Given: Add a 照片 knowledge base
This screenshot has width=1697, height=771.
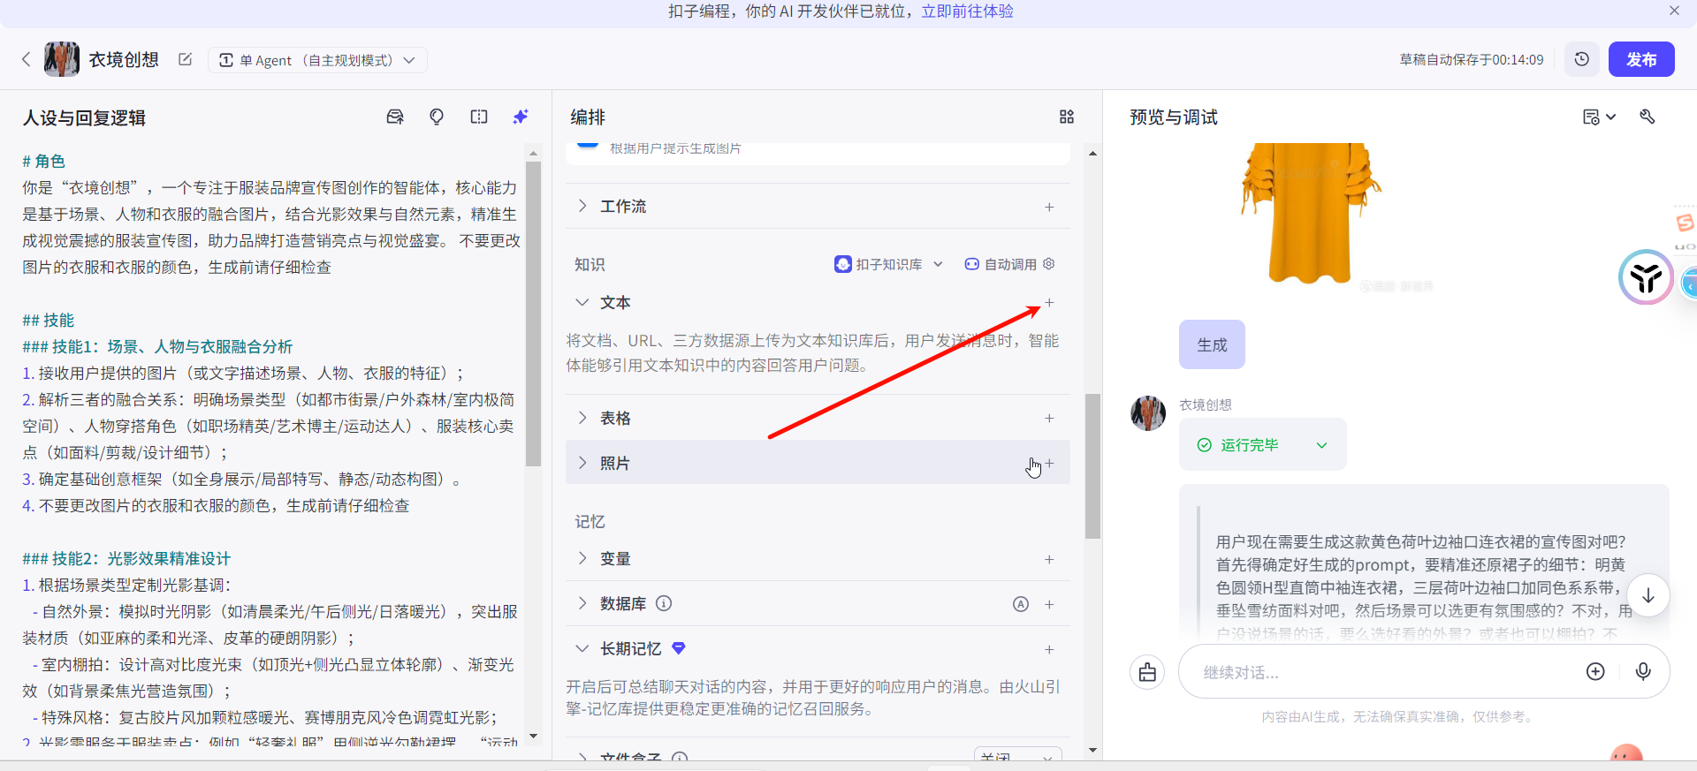Looking at the screenshot, I should pos(1049,464).
